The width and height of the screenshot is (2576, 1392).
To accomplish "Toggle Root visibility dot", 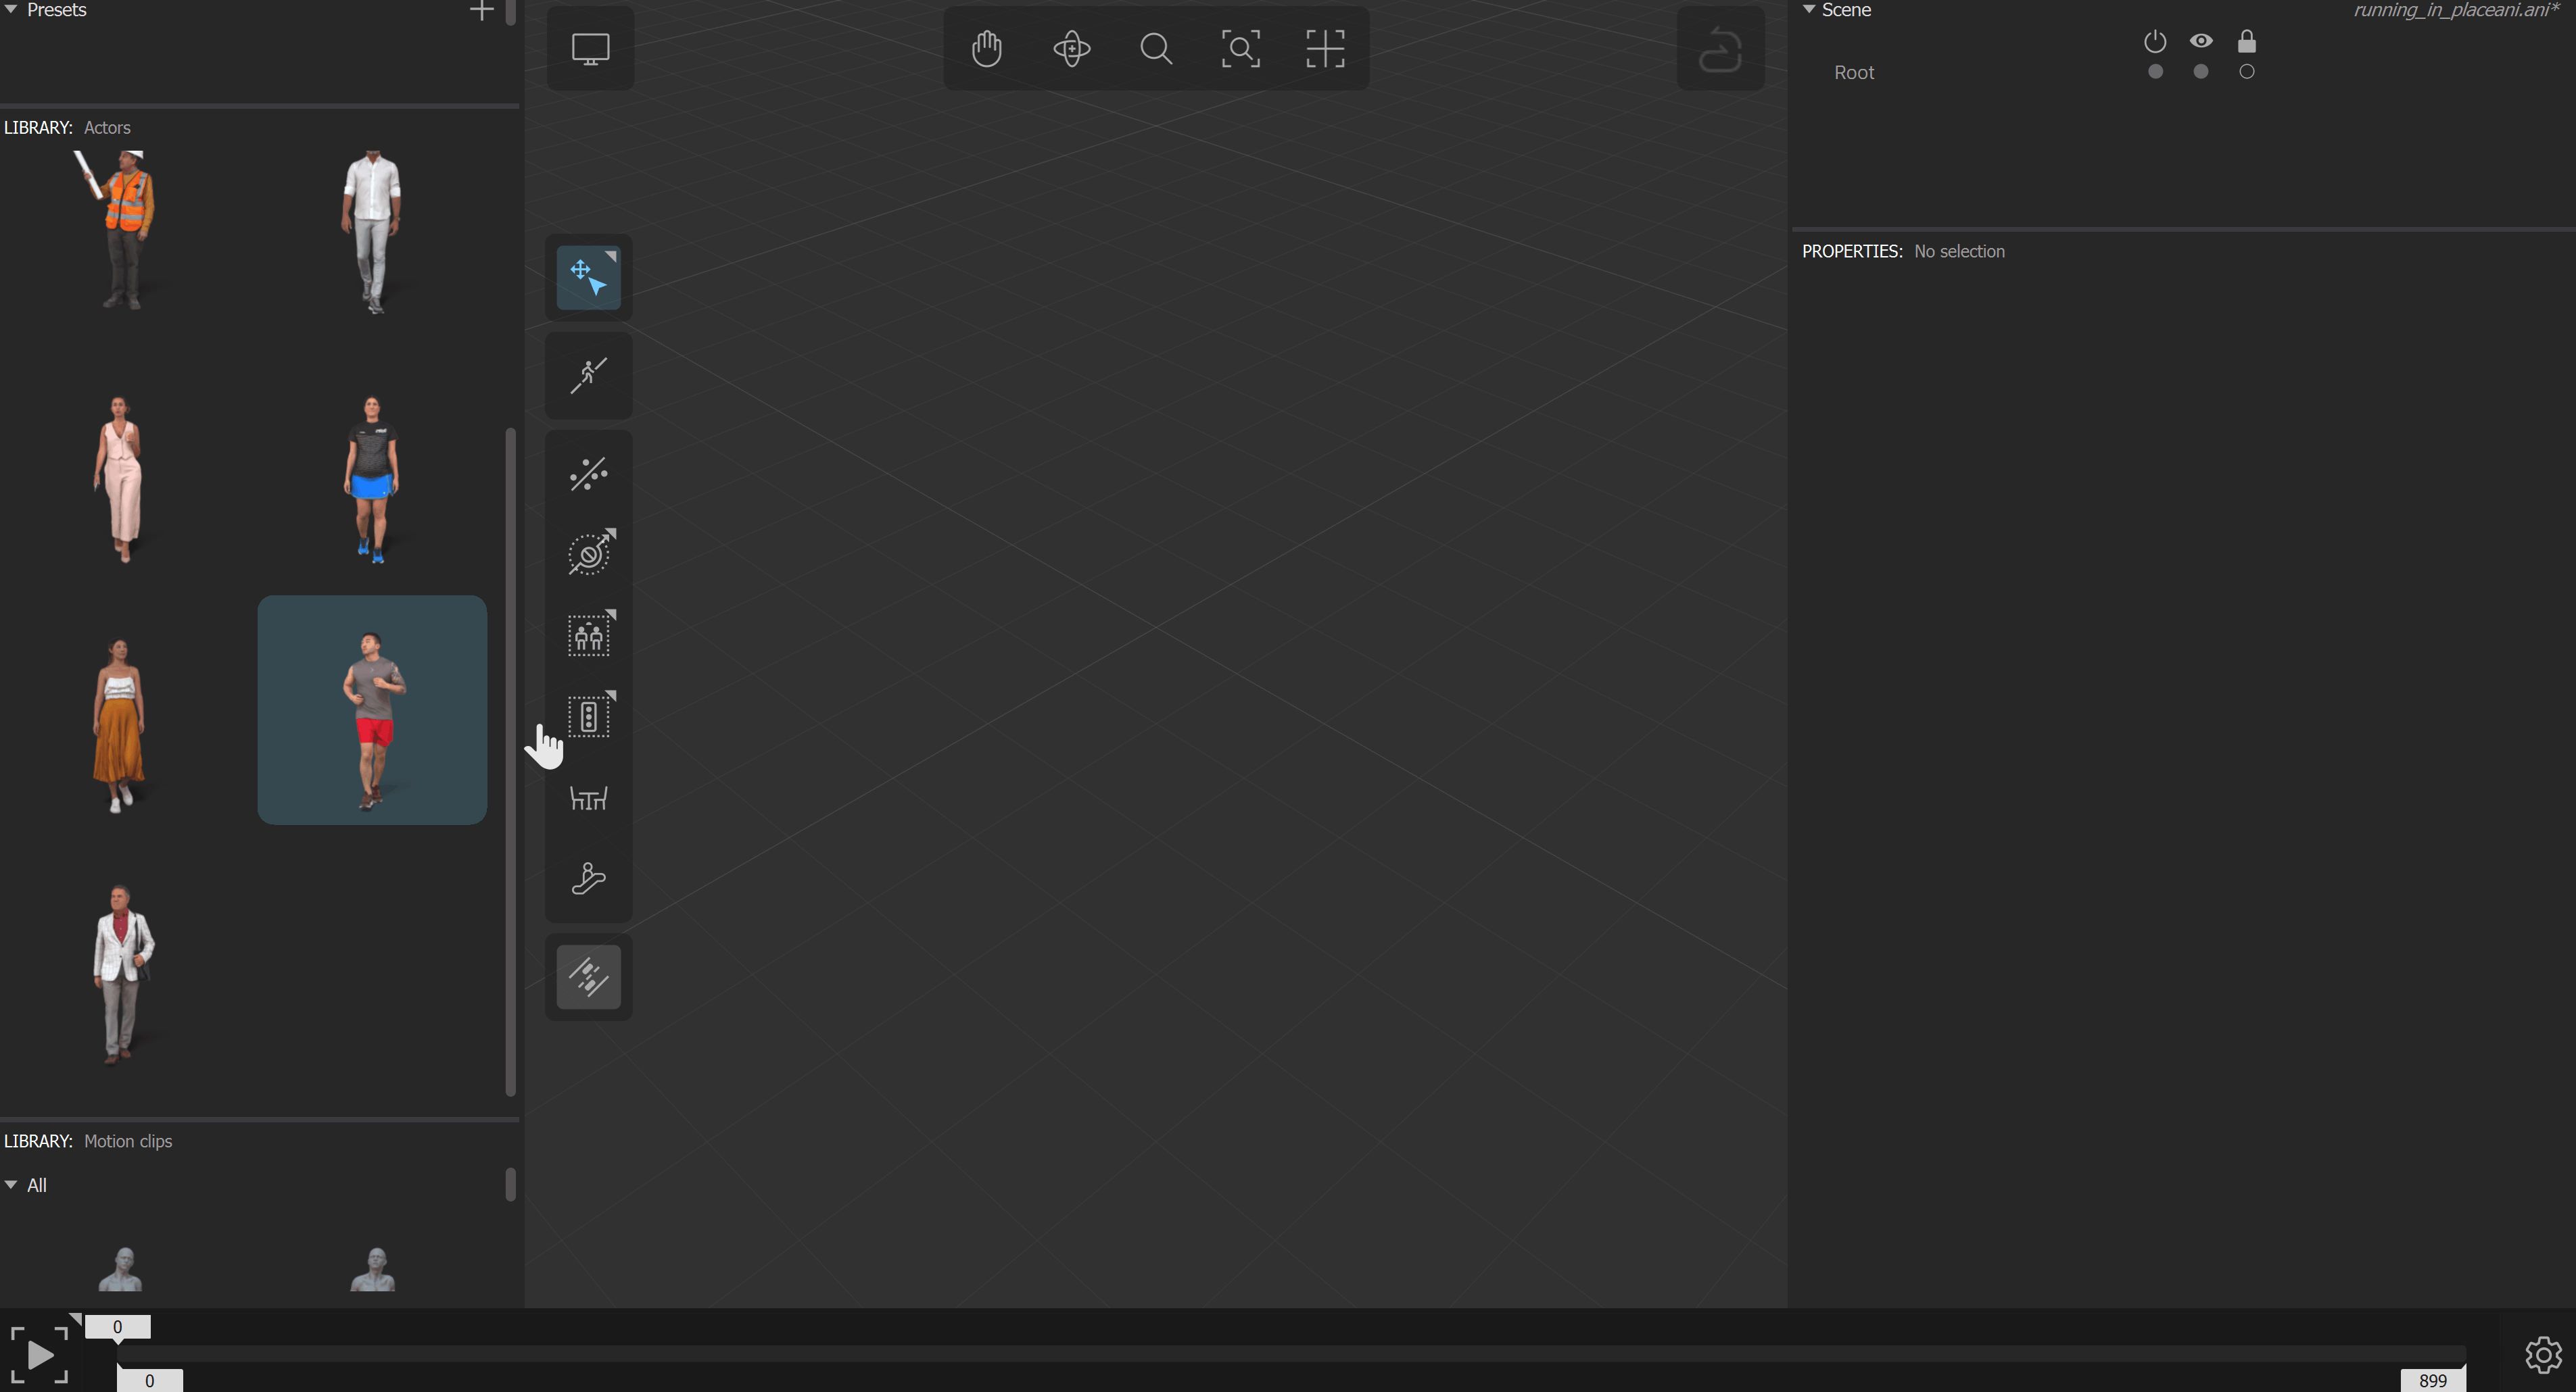I will [2201, 72].
